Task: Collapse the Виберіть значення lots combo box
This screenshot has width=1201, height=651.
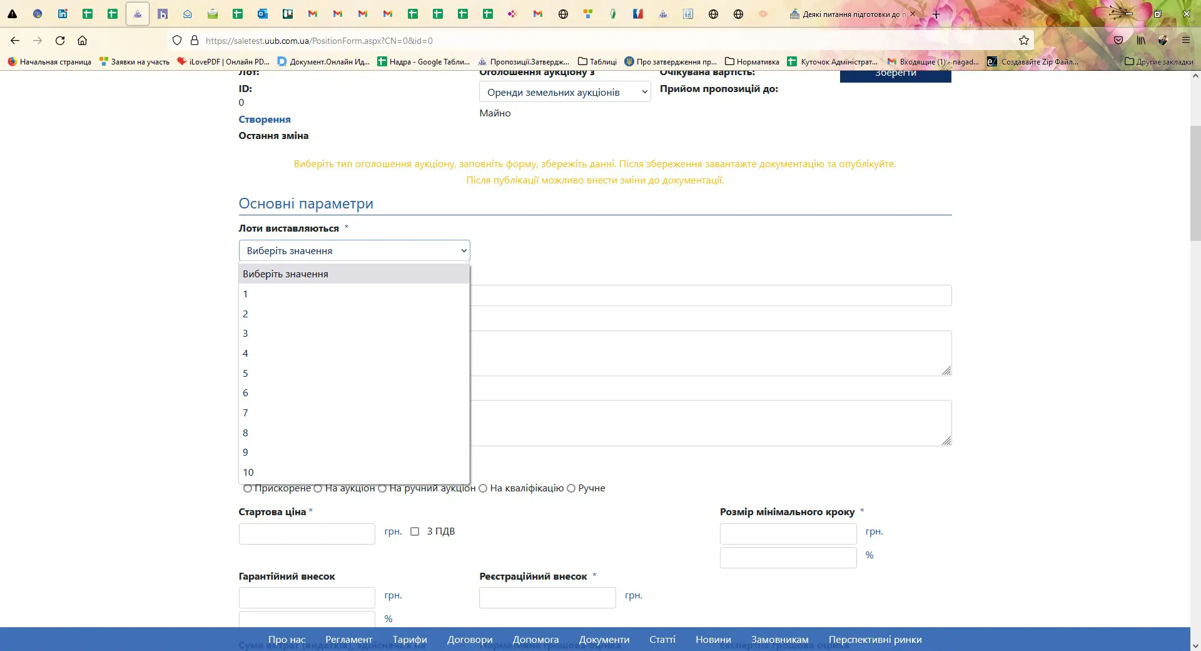Action: [x=354, y=250]
